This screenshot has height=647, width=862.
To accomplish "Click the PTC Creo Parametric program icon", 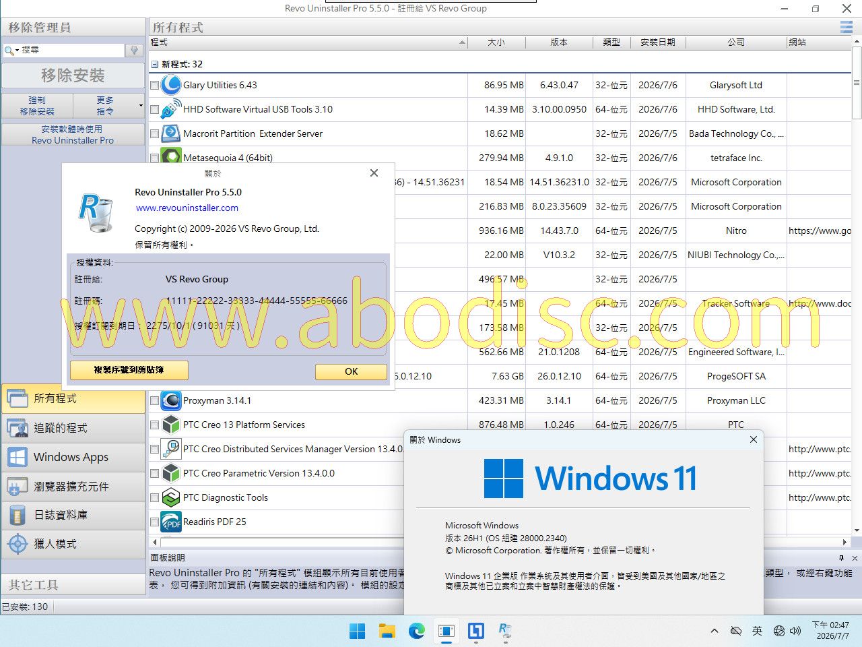I will 171,473.
